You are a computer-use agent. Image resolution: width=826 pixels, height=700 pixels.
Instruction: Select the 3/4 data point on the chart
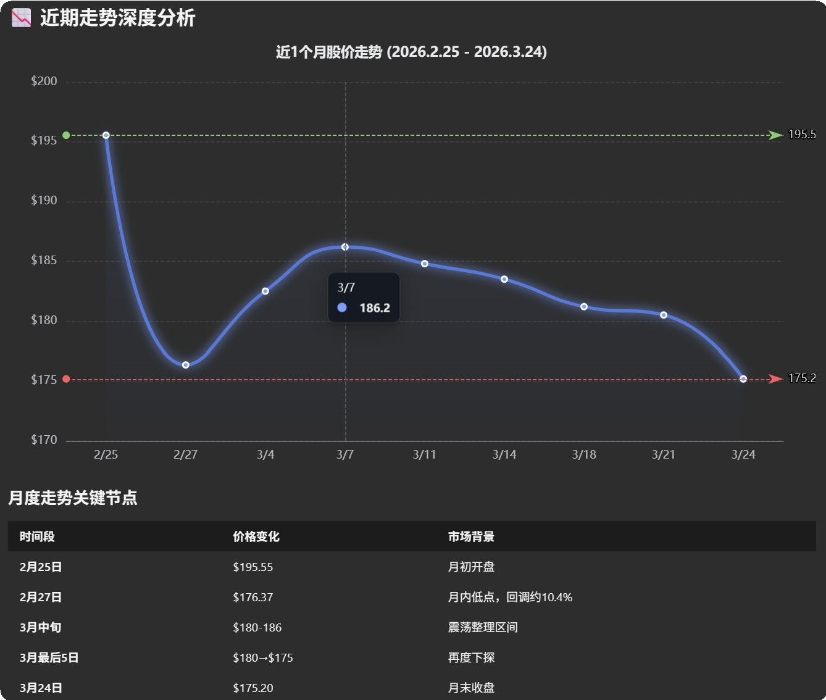(265, 291)
